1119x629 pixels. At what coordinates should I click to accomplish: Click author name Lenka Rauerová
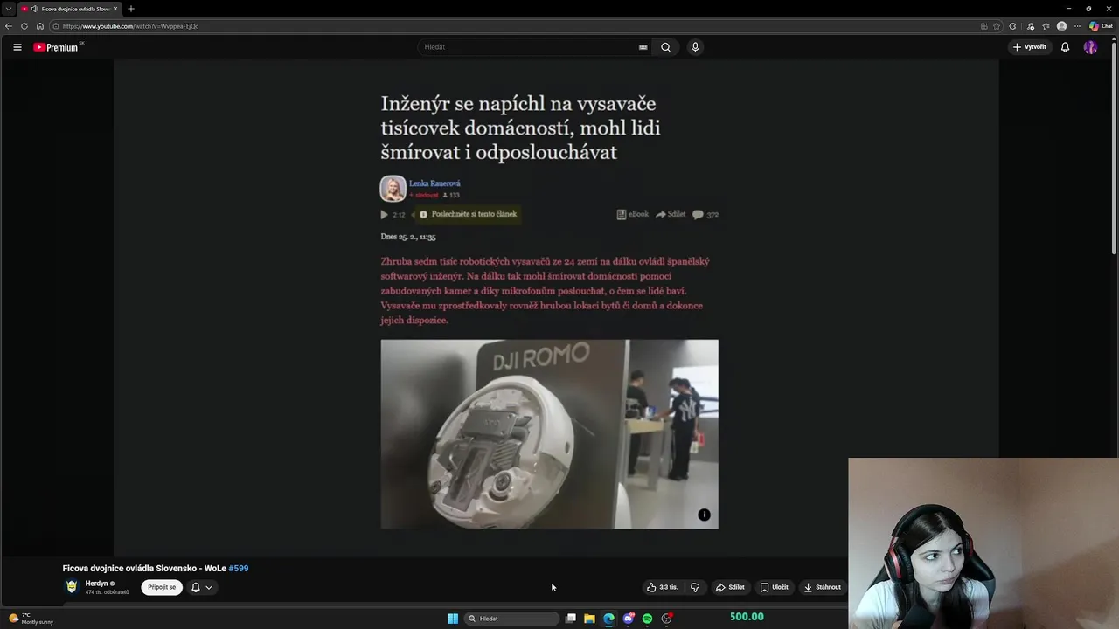[x=434, y=183]
